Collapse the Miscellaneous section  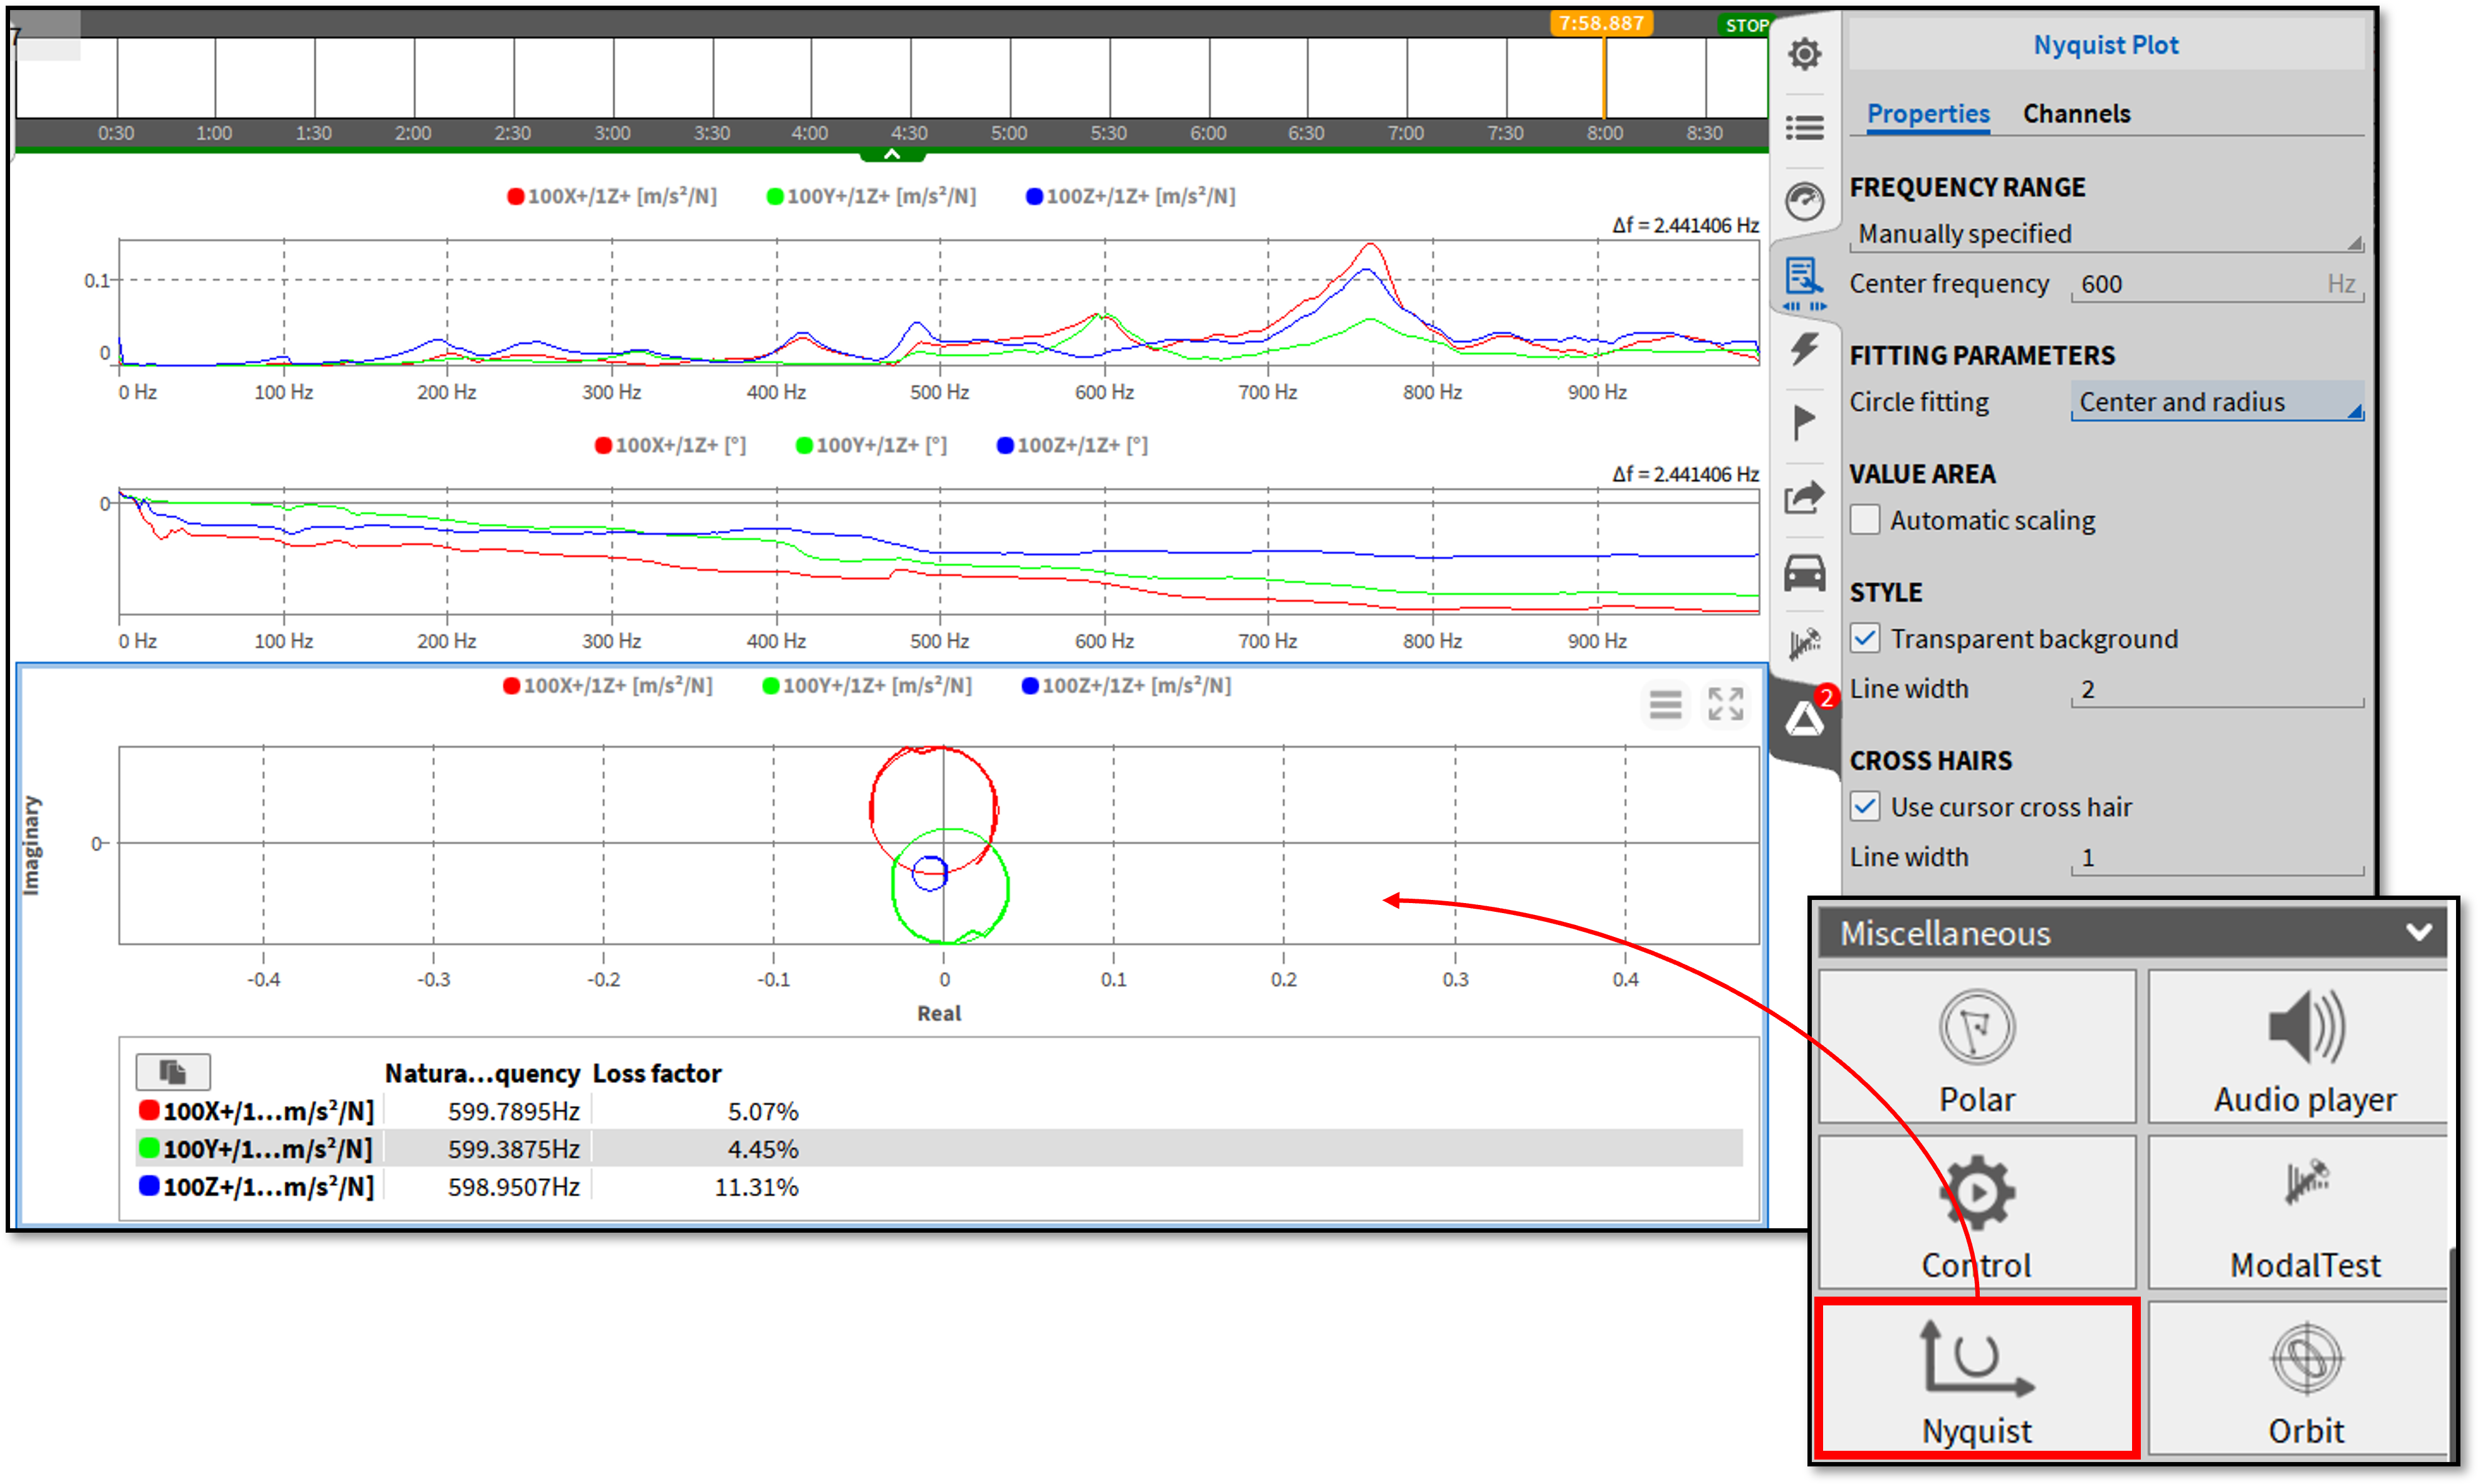coord(2418,932)
